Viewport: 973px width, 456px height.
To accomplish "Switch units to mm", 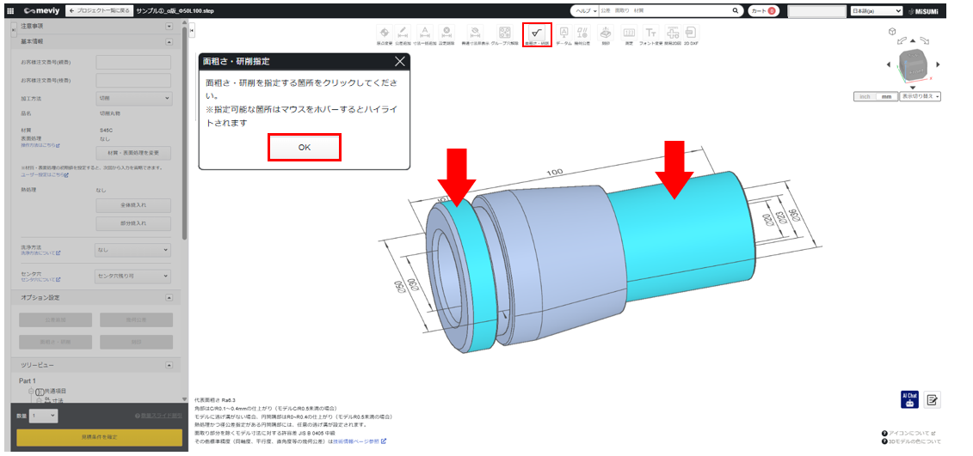I will (x=886, y=96).
